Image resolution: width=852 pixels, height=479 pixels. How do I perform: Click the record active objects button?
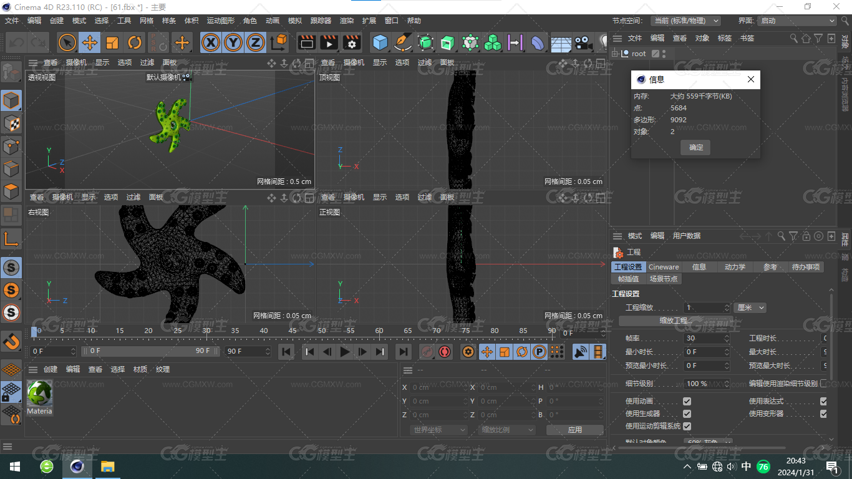pos(427,352)
